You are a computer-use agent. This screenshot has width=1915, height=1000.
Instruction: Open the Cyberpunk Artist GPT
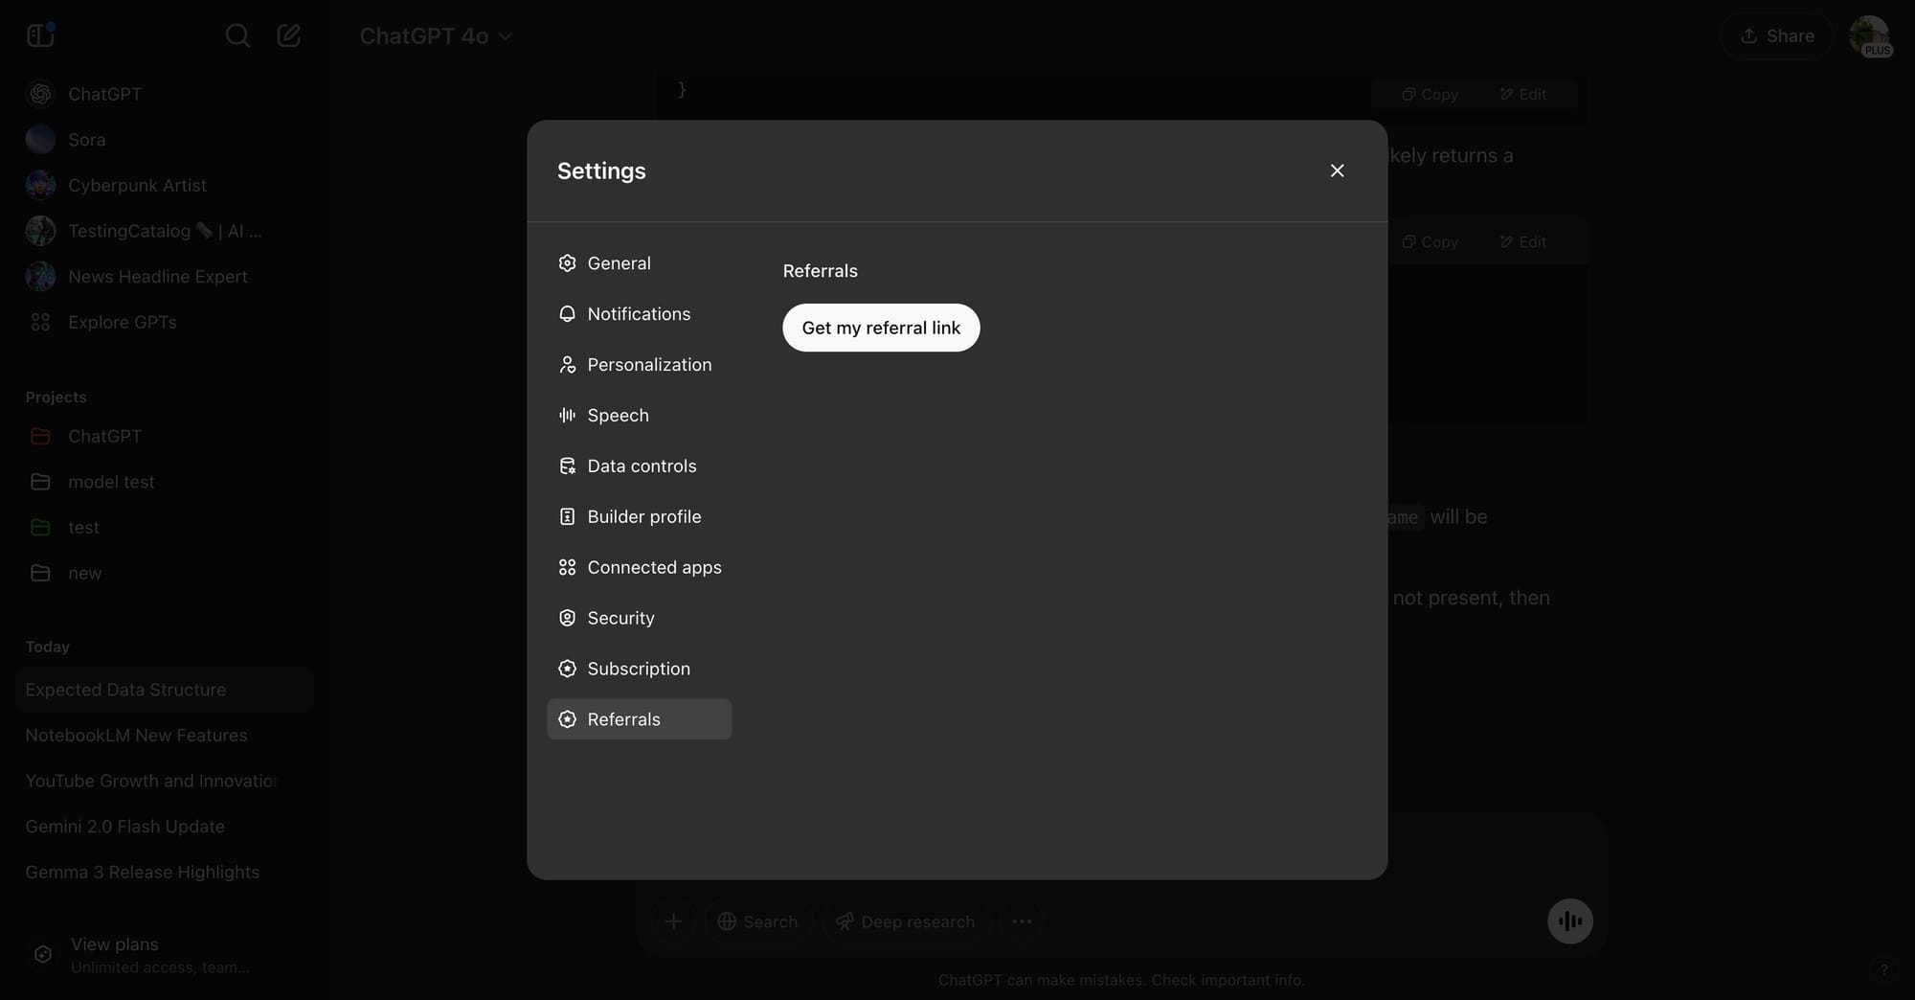[x=165, y=186]
